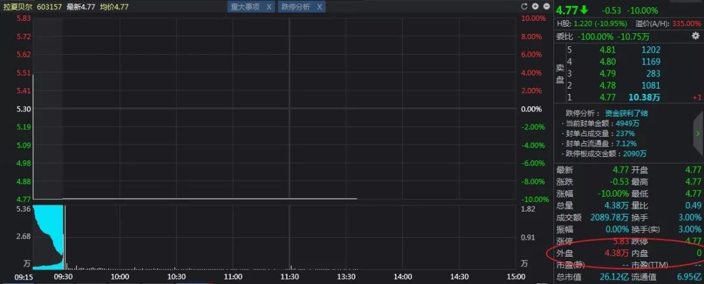This screenshot has height=284, width=704.
Task: Click the 09:30 marker on time axis
Action: [63, 277]
